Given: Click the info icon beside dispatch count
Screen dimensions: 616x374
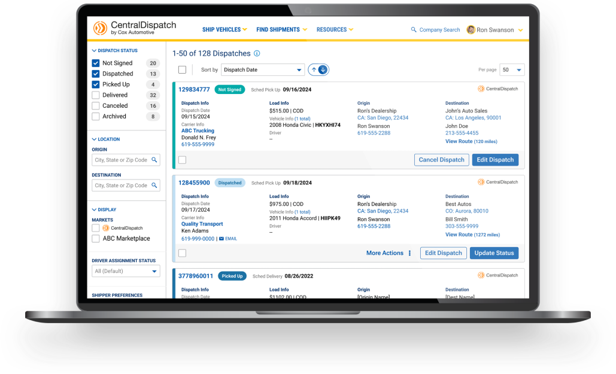Looking at the screenshot, I should tap(257, 53).
